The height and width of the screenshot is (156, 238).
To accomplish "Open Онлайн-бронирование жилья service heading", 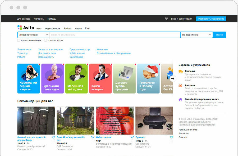I will tap(202, 99).
